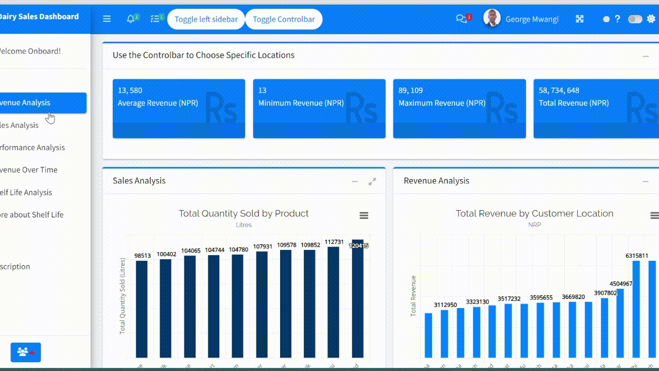This screenshot has height=371, width=659.
Task: Open the hamburger menu in the top bar
Action: [107, 19]
